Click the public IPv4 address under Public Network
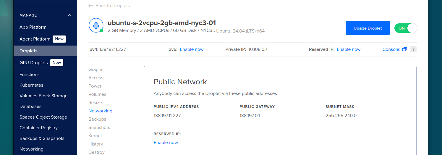The height and width of the screenshot is (155, 442). pos(167,116)
